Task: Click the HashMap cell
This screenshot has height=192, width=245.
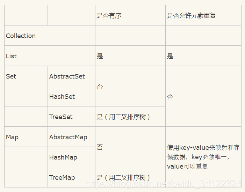Action: pyautogui.click(x=71, y=157)
